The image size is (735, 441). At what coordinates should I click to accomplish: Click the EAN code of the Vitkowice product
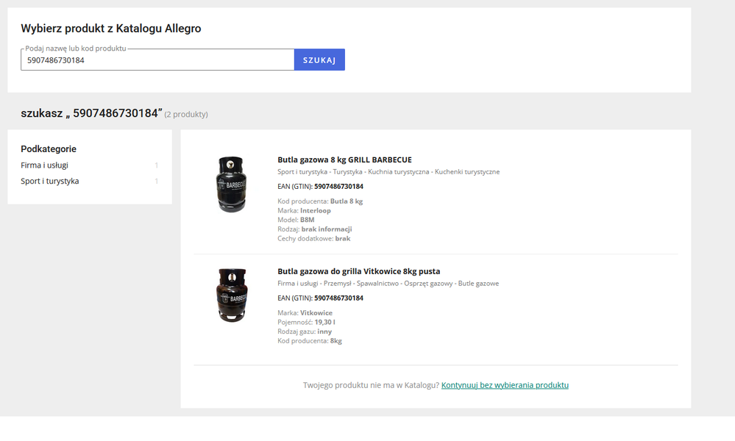point(338,298)
